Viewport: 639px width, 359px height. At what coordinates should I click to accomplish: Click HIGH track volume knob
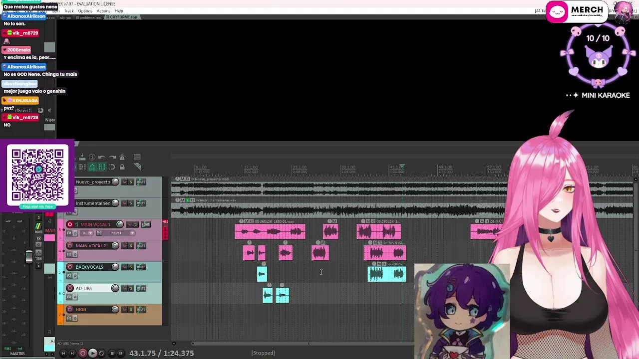point(115,309)
